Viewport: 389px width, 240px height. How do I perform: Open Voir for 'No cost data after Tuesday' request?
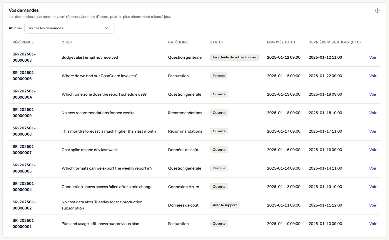tap(373, 205)
